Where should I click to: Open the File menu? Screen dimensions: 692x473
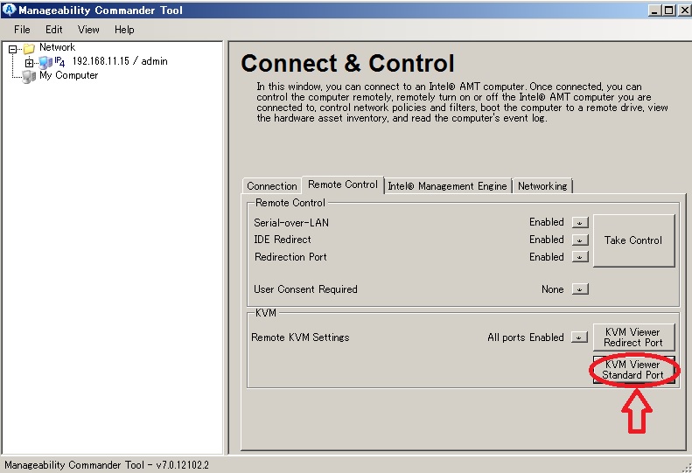pos(22,30)
